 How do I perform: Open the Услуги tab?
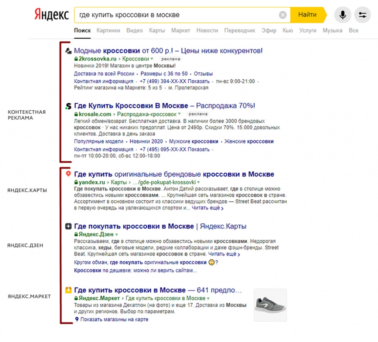click(307, 31)
